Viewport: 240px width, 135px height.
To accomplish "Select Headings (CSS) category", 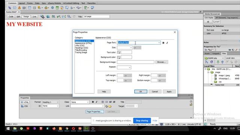I will click(x=81, y=48).
